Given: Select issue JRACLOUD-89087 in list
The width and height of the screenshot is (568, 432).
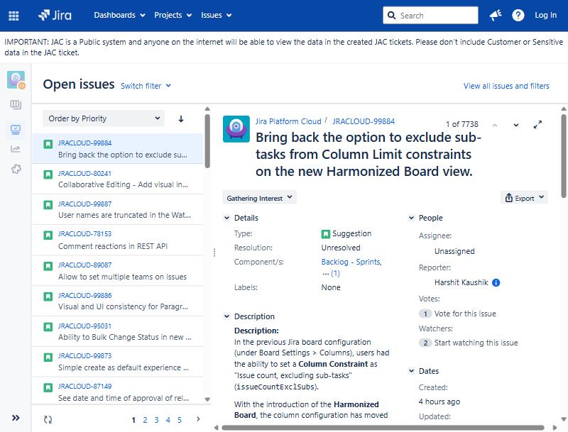Looking at the screenshot, I should pyautogui.click(x=117, y=271).
